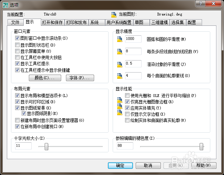
Task: Click the 十字光标大小 slider handle
Action: tap(46, 146)
